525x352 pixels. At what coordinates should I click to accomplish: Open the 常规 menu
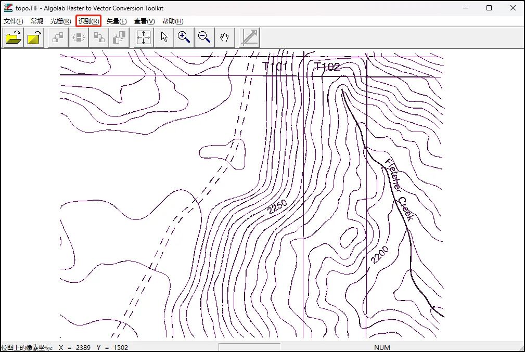click(x=37, y=21)
